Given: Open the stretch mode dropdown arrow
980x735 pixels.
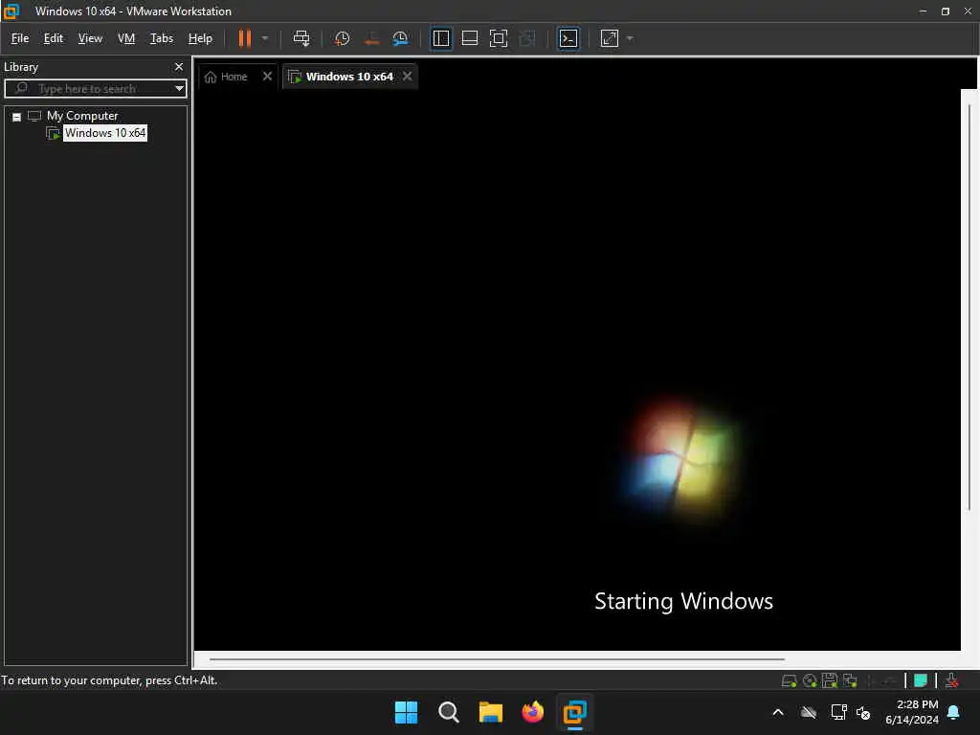Looking at the screenshot, I should pos(630,38).
